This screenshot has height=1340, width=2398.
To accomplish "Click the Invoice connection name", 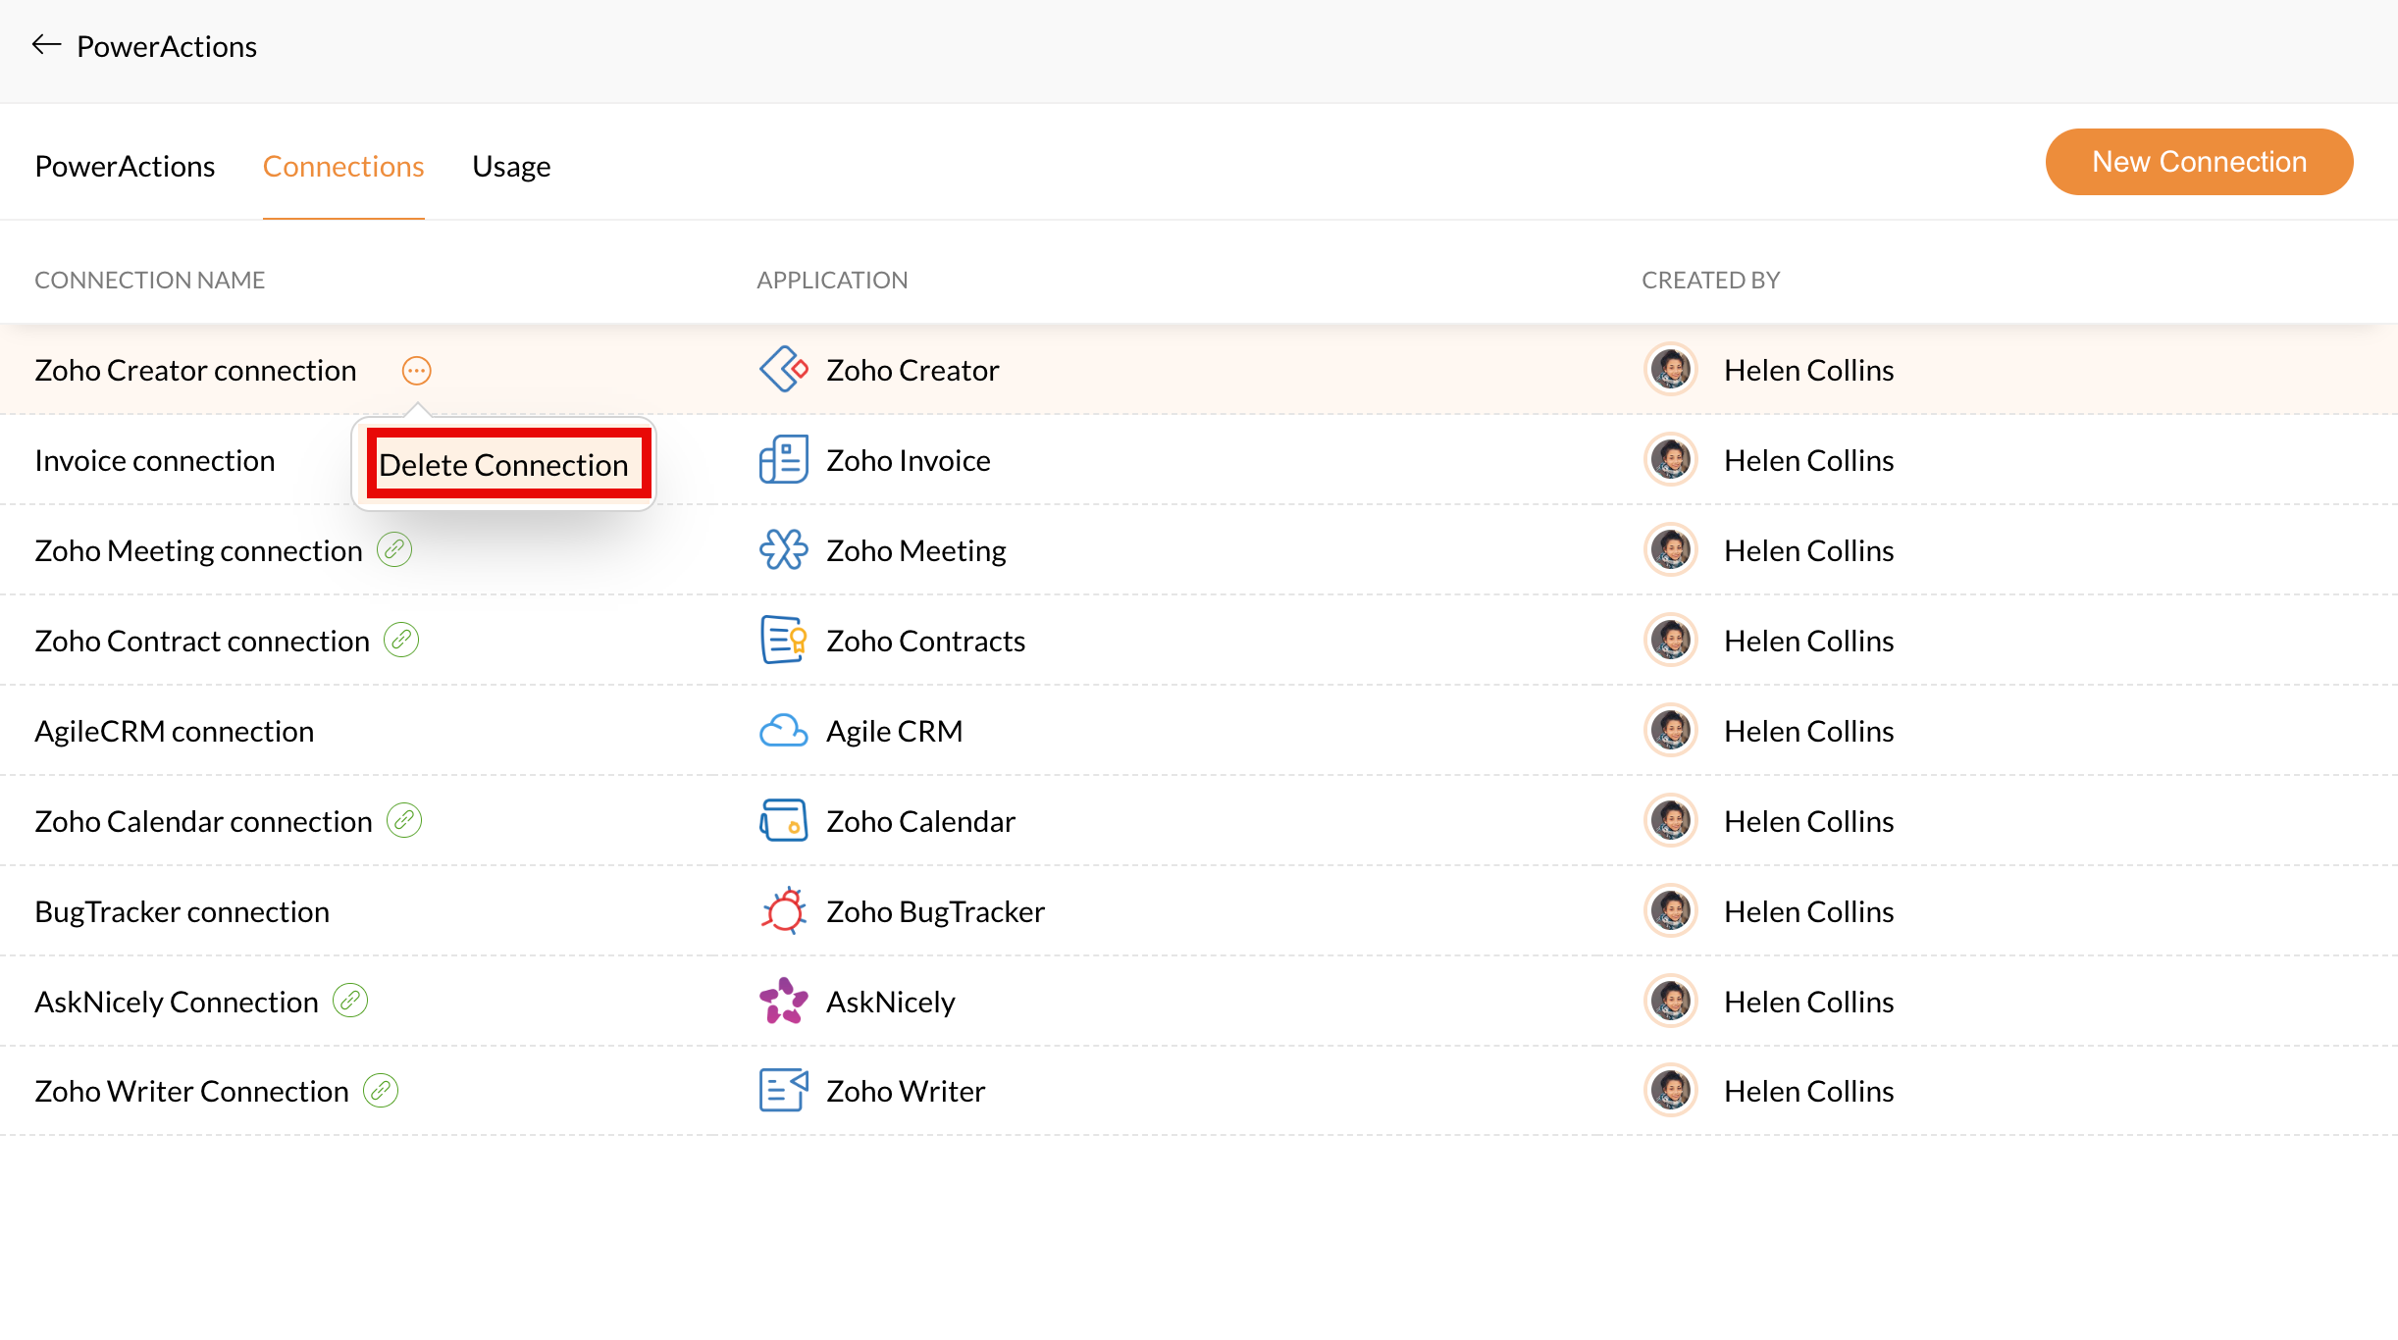I will [x=155, y=460].
